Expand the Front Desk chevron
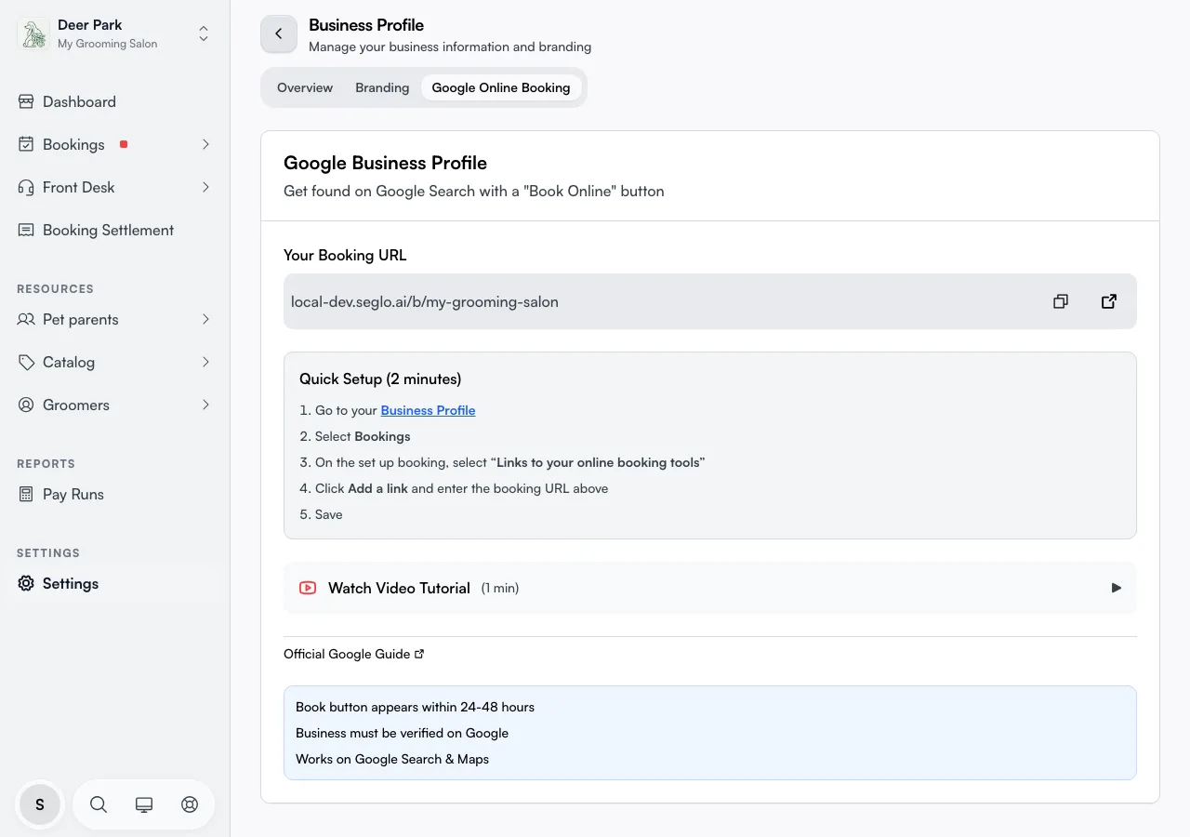Screen dimensions: 1190x837 205,187
